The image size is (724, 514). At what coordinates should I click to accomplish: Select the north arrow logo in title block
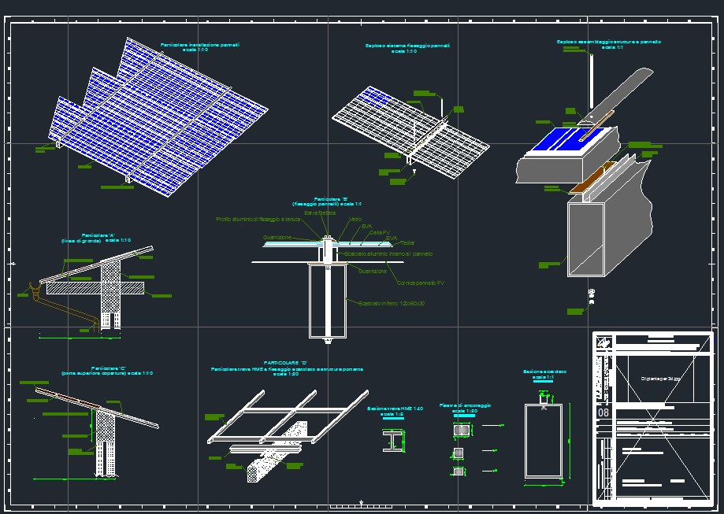click(x=603, y=342)
